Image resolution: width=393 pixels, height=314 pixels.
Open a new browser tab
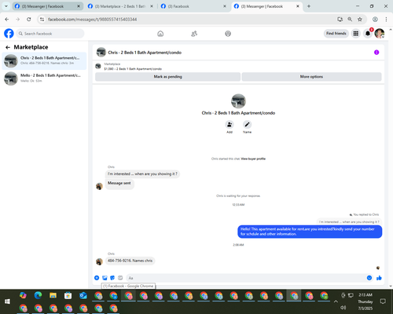[x=309, y=6]
